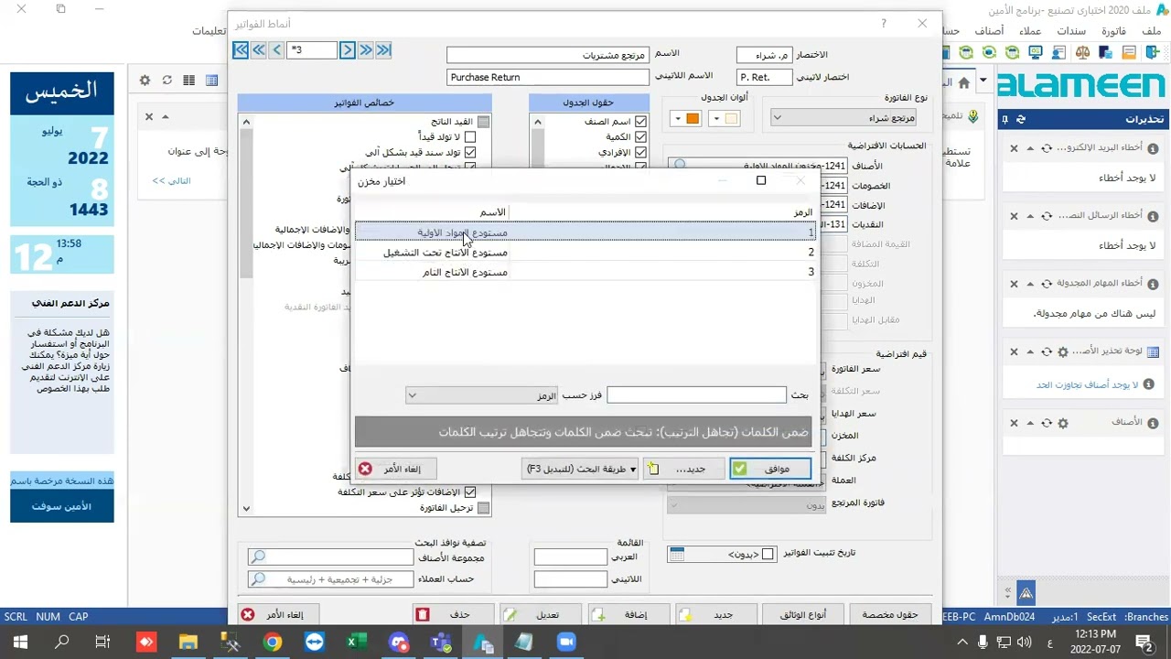
Task: Click the customer card icon in toolbar
Action: 1058,52
